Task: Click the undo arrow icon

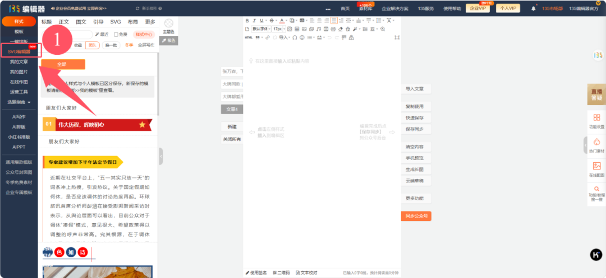Action: (x=329, y=37)
